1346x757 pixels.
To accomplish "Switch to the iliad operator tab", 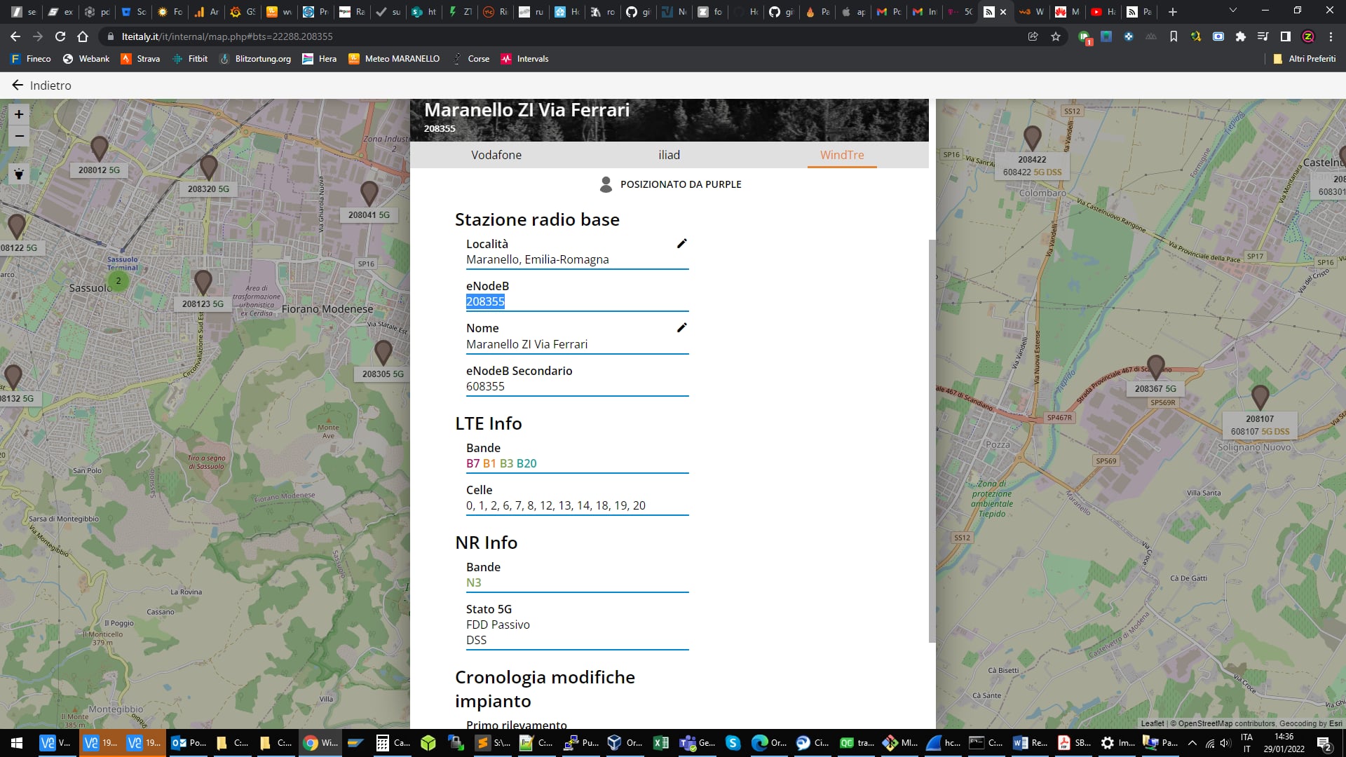I will [x=669, y=155].
